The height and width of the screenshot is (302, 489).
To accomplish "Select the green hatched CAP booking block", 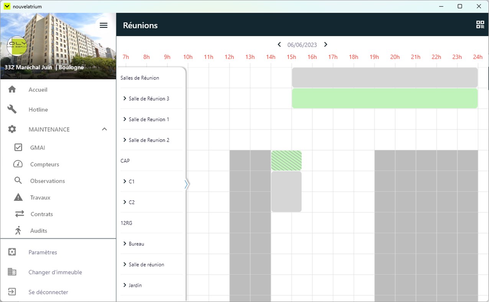I will pyautogui.click(x=286, y=160).
